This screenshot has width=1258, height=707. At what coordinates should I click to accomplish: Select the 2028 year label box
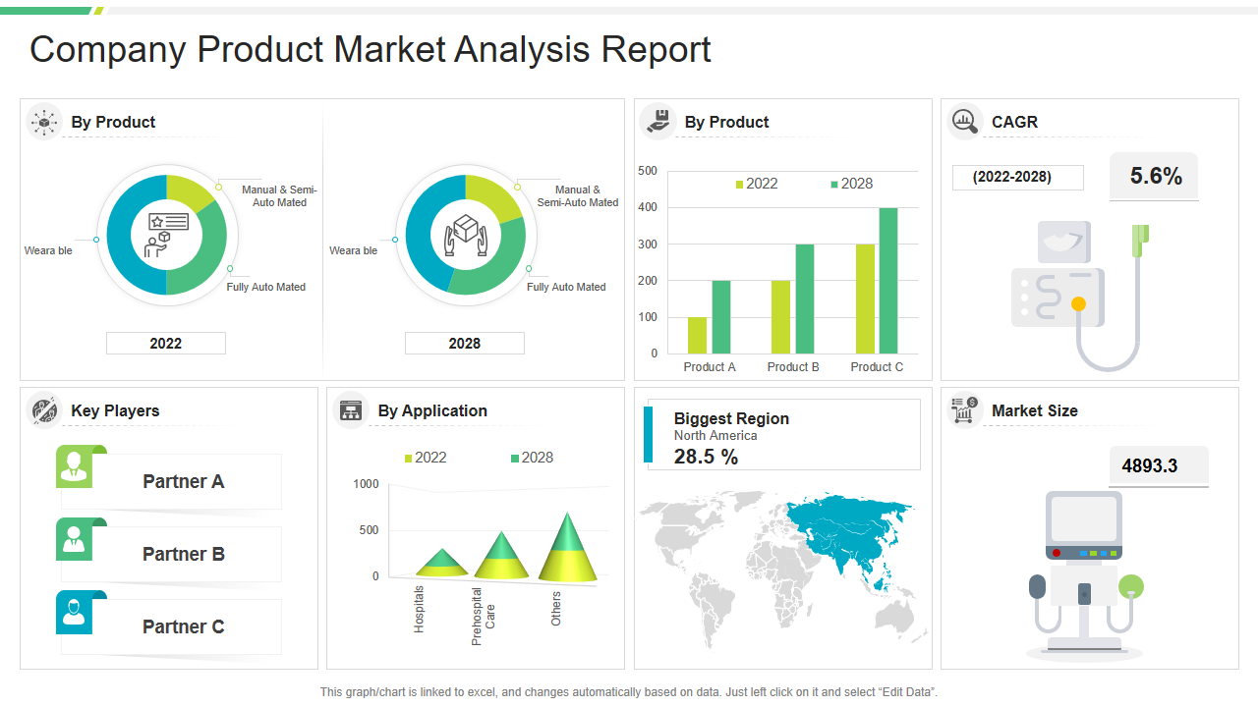click(x=465, y=344)
